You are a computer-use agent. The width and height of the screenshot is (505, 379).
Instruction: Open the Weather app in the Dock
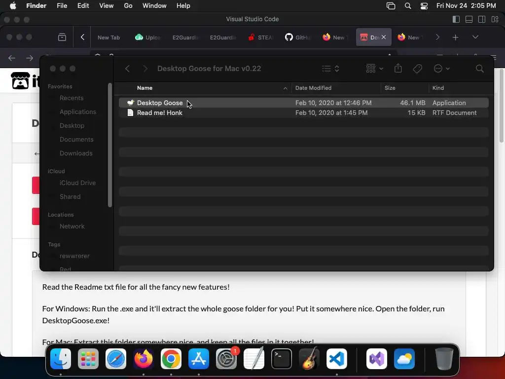tap(404, 359)
